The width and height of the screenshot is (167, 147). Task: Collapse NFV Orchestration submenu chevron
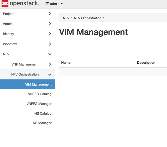pyautogui.click(x=50, y=75)
